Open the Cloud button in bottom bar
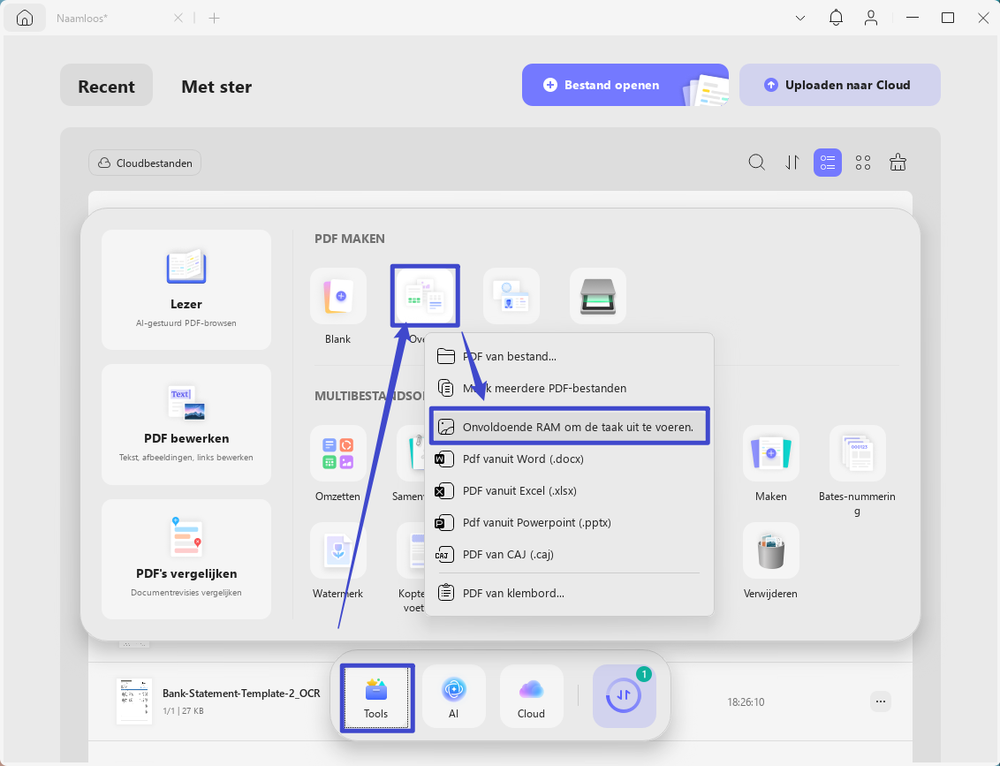Viewport: 1000px width, 766px height. coord(531,696)
